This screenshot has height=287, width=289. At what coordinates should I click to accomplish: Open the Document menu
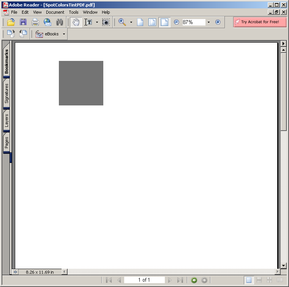tap(55, 12)
